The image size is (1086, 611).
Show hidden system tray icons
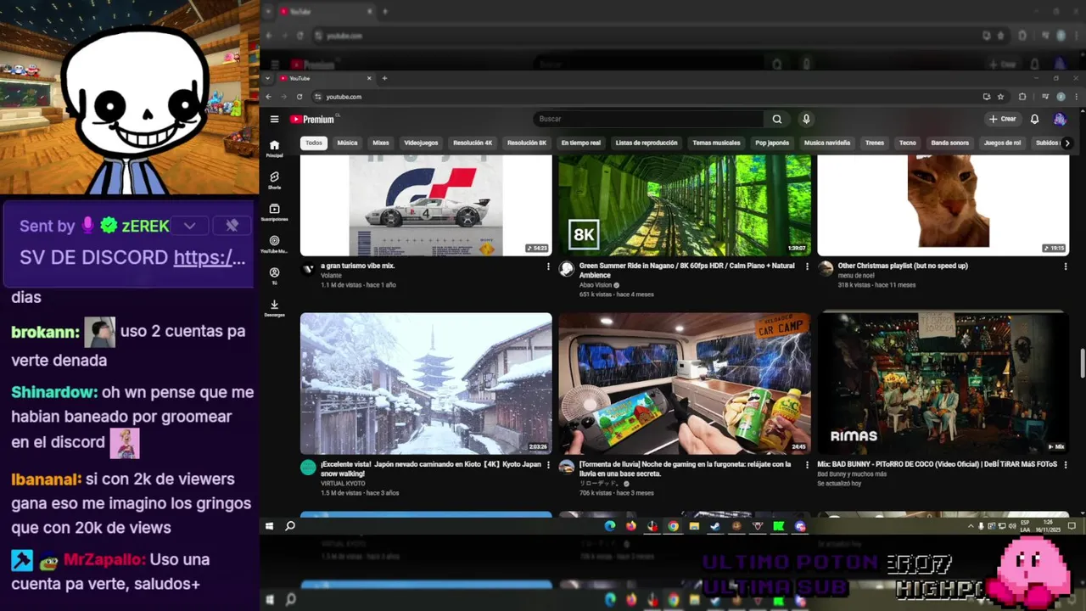[971, 526]
